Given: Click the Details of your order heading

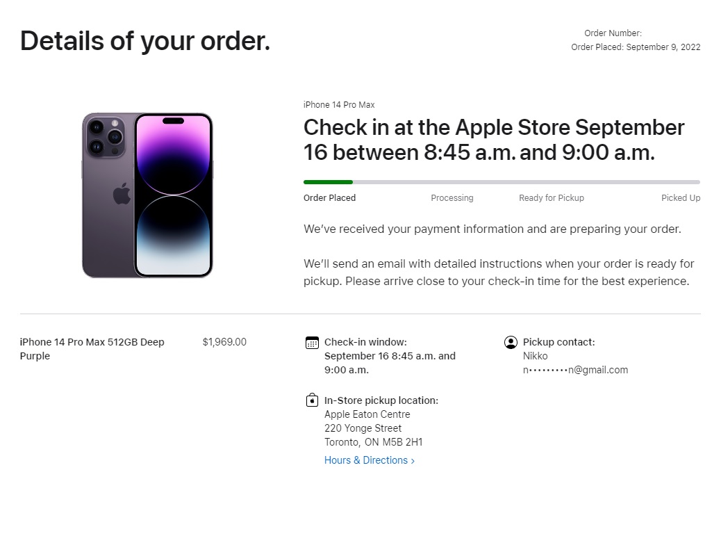Looking at the screenshot, I should click(144, 41).
